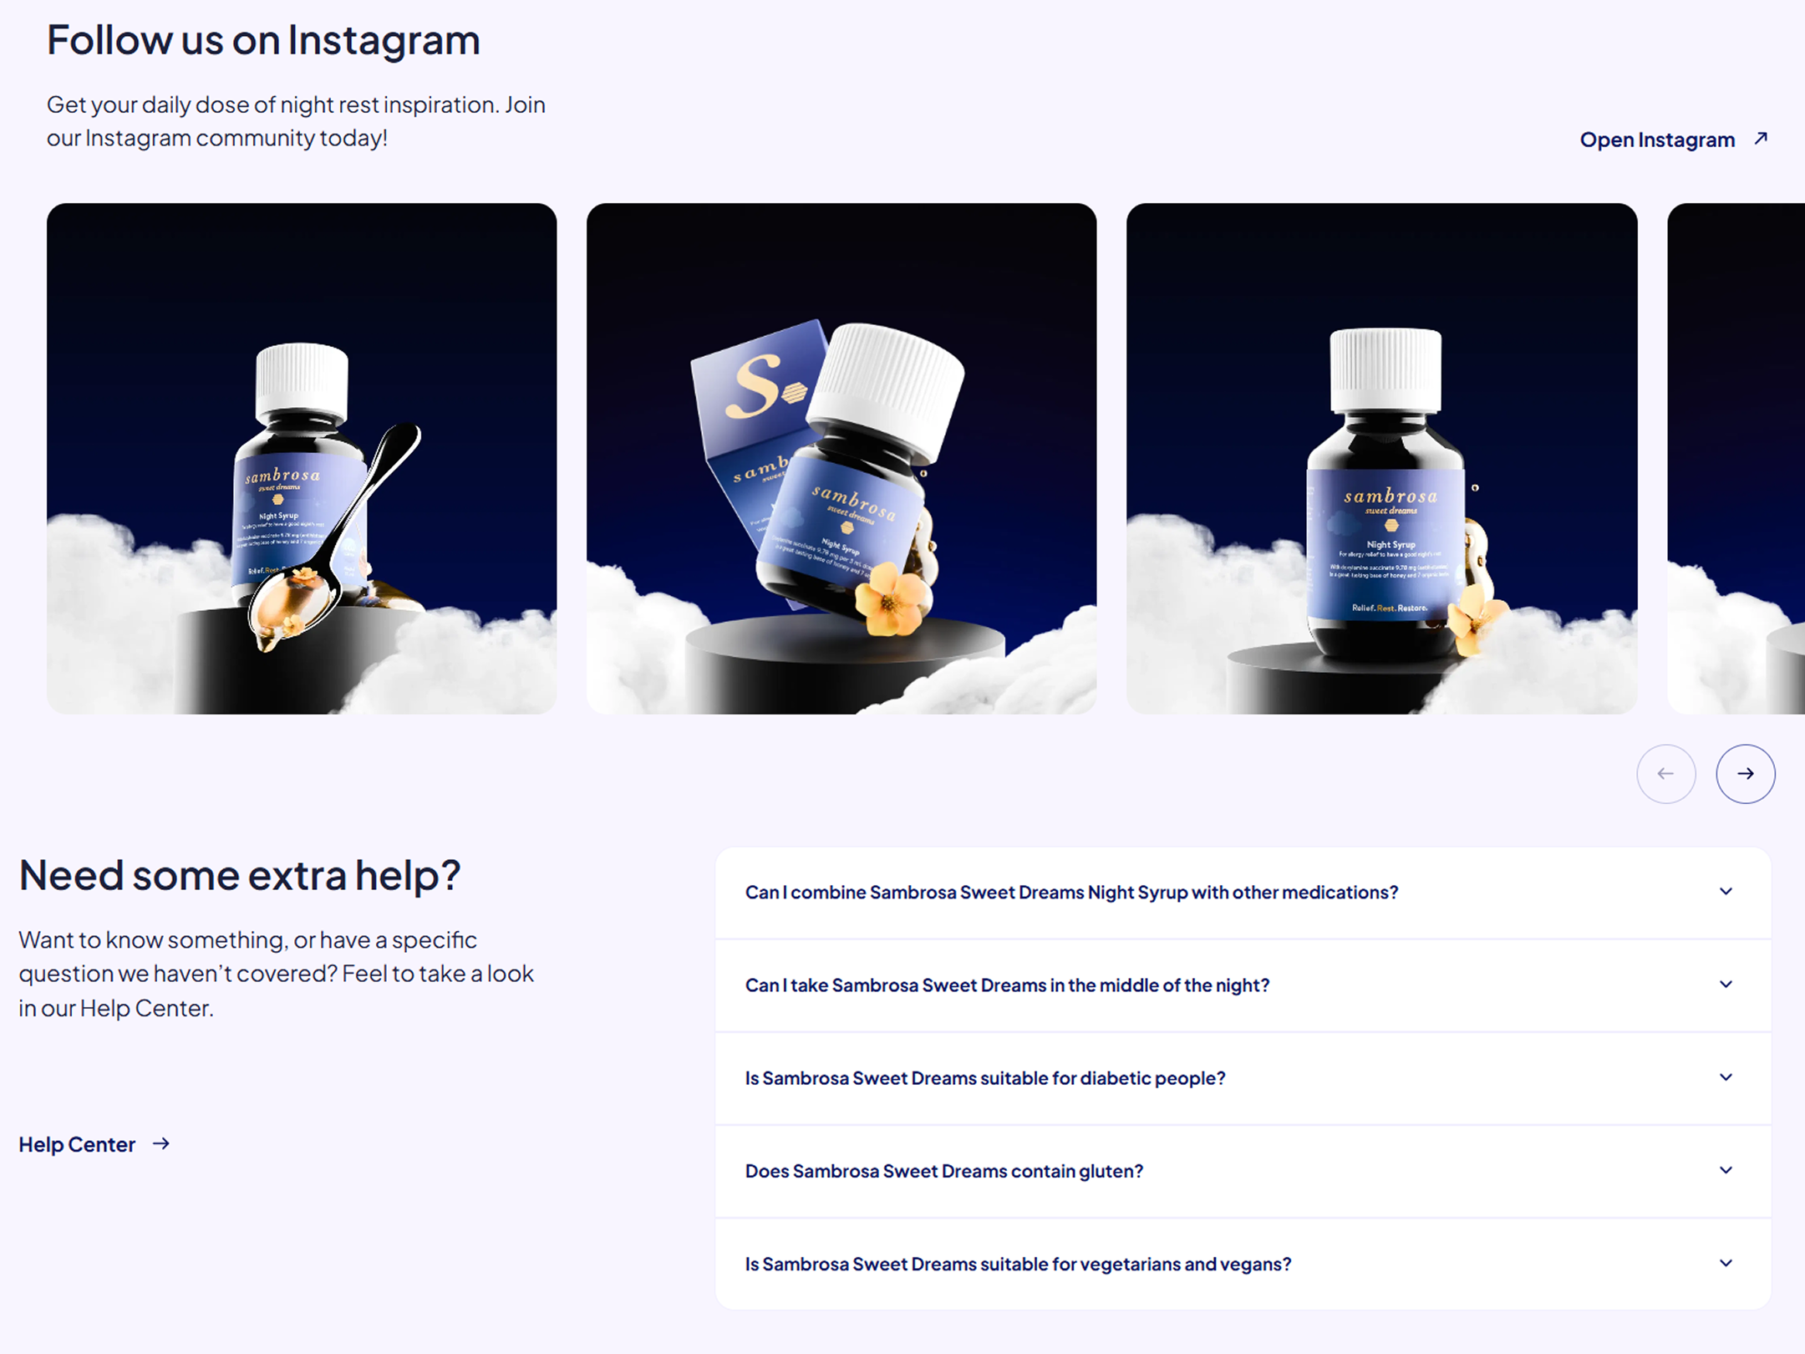Open the partially visible fourth Instagram post
Image resolution: width=1805 pixels, height=1354 pixels.
point(1736,459)
